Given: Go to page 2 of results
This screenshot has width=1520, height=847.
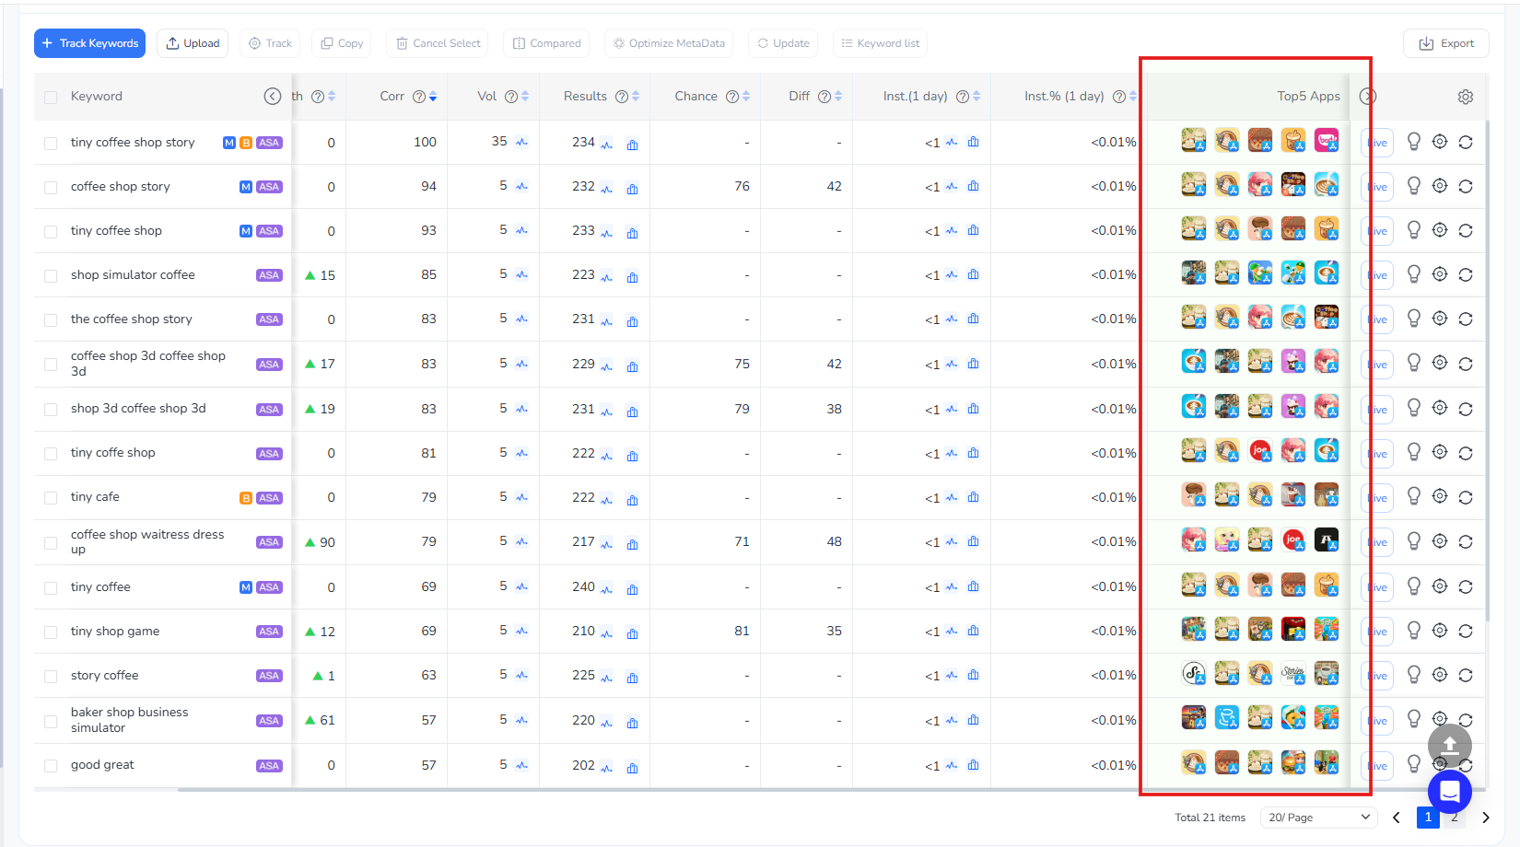Looking at the screenshot, I should [1456, 817].
